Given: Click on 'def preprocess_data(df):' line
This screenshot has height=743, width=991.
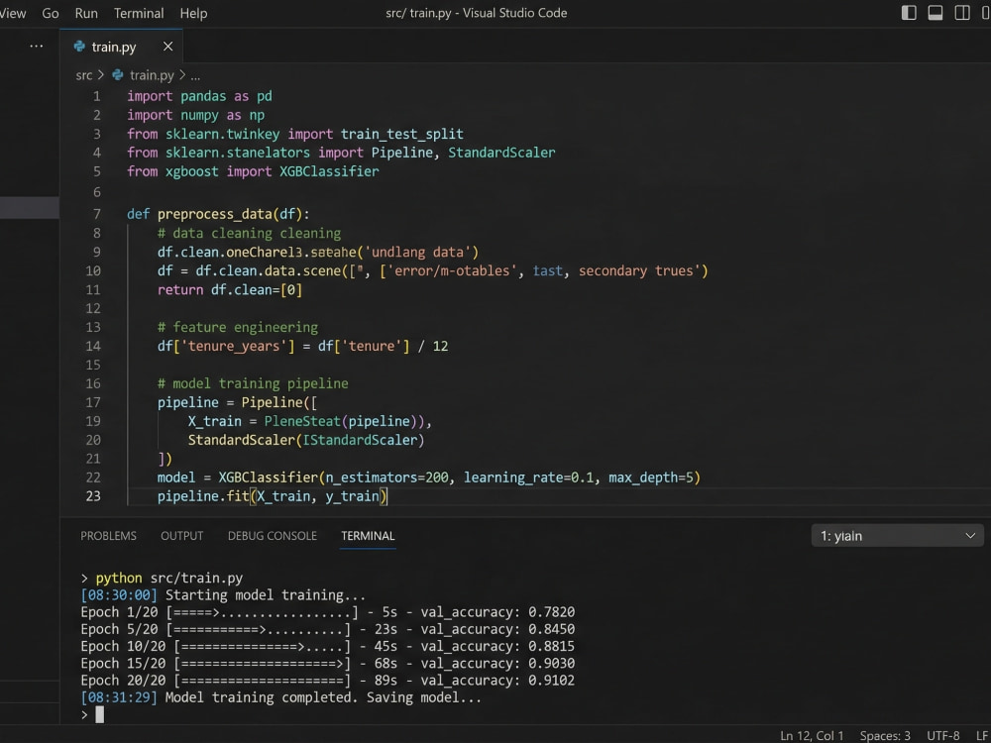Looking at the screenshot, I should pyautogui.click(x=218, y=214).
